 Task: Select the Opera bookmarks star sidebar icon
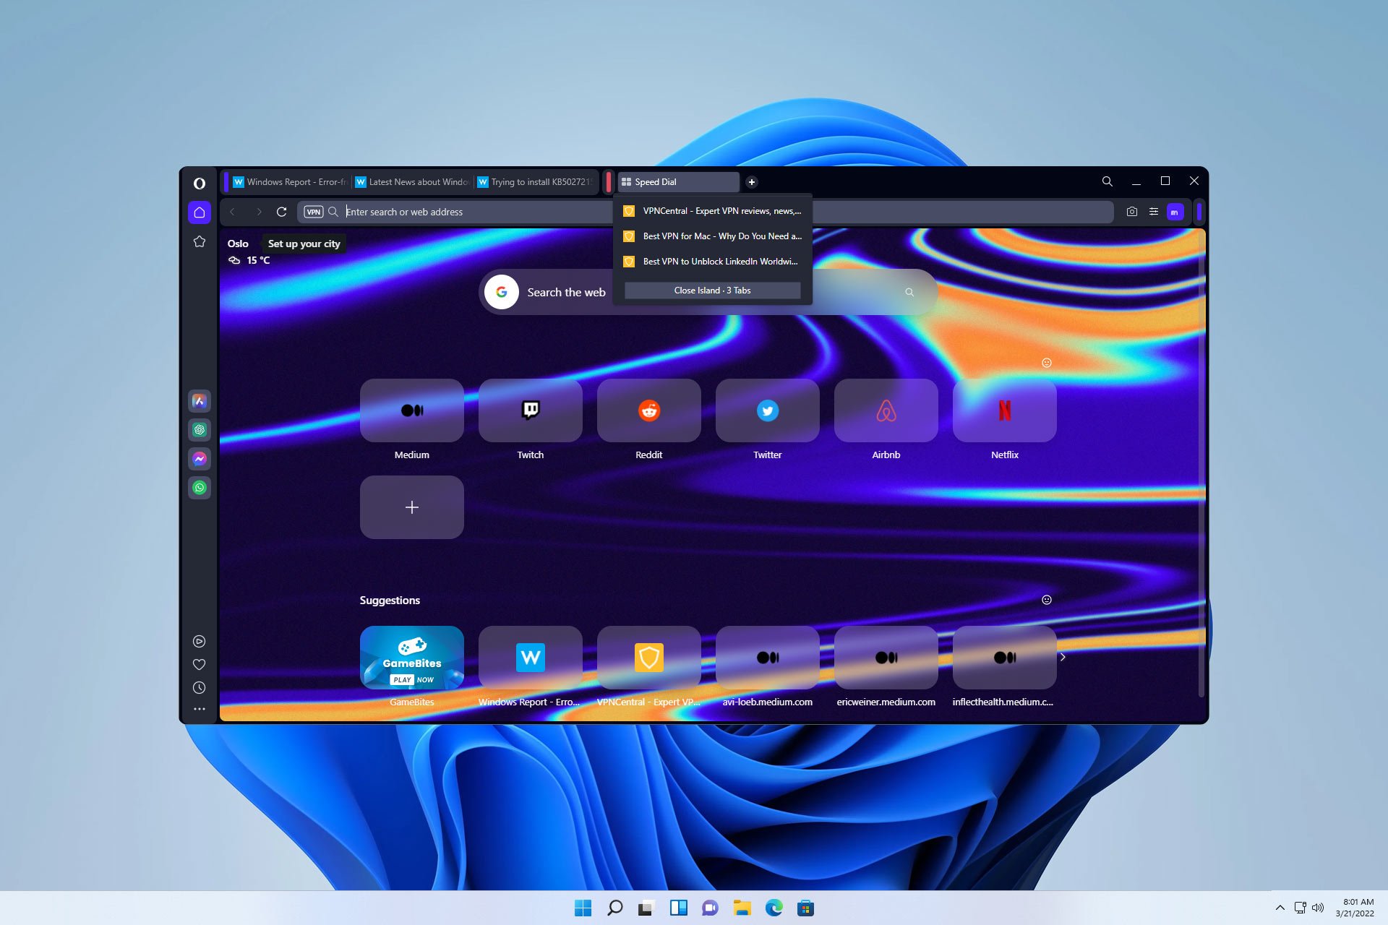tap(200, 241)
